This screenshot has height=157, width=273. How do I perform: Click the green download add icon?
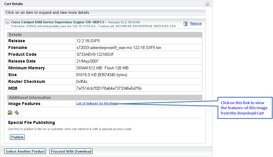[17, 112]
